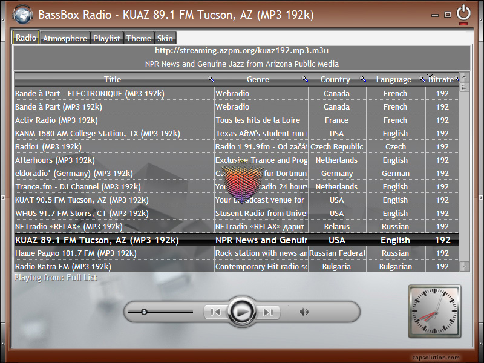Skip to the previous station
Screen dimensions: 484x363
click(x=215, y=312)
